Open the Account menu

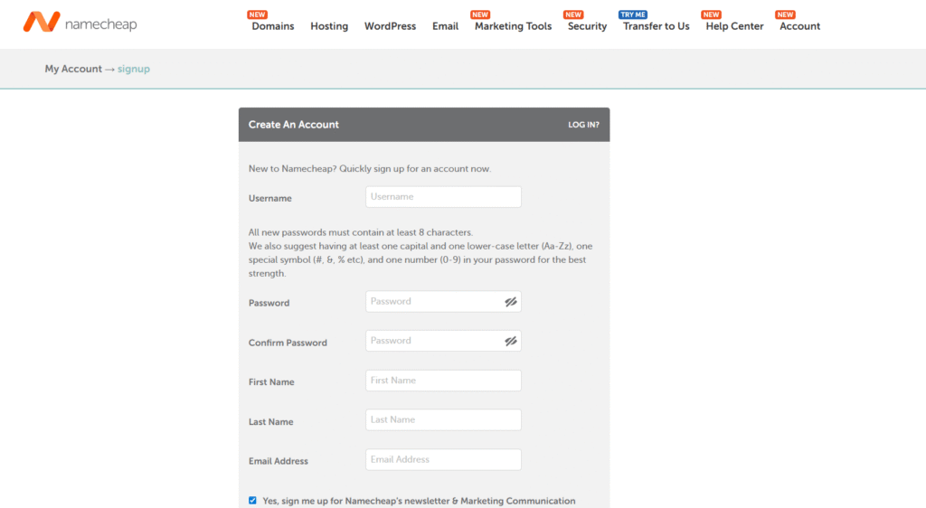(x=799, y=26)
